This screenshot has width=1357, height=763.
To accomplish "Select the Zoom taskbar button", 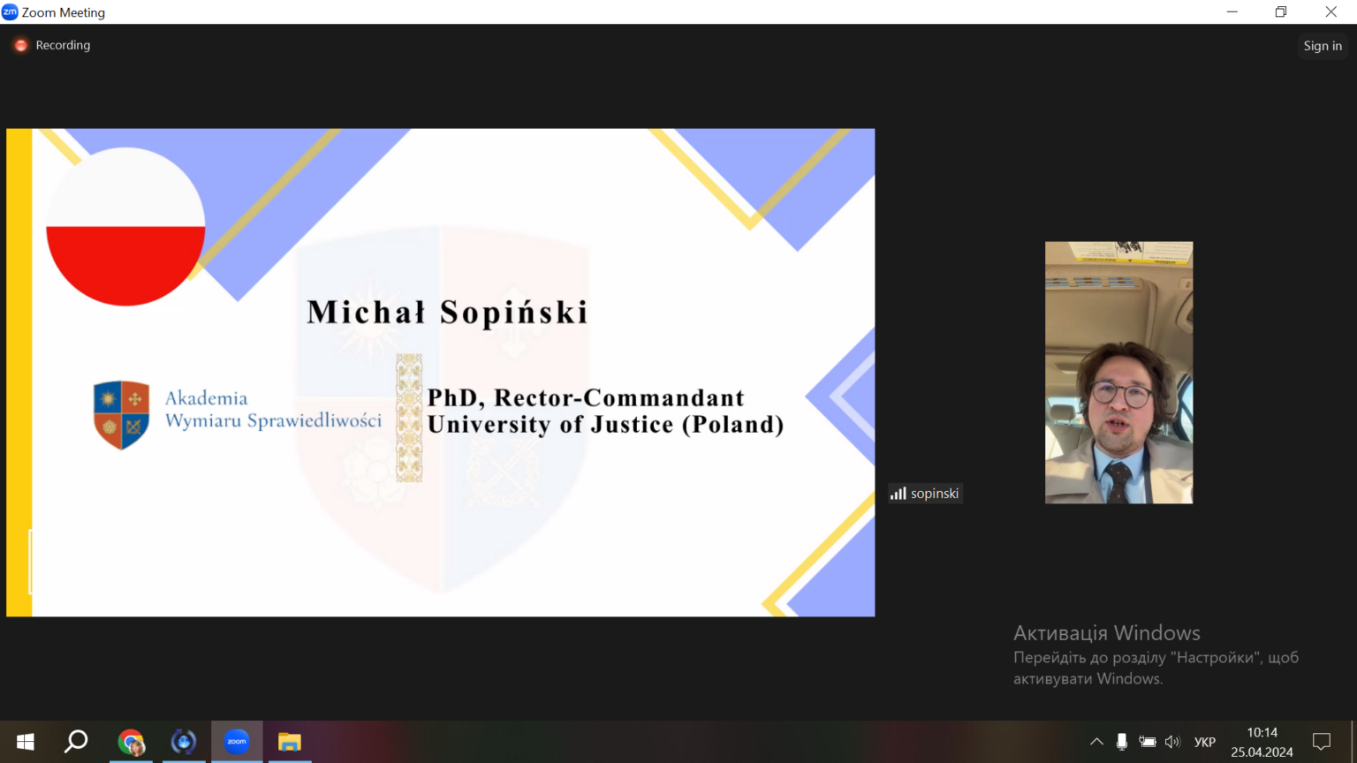I will [237, 742].
